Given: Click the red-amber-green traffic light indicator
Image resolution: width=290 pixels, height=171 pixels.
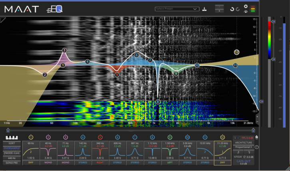Looking at the screenshot, I should pyautogui.click(x=252, y=9).
